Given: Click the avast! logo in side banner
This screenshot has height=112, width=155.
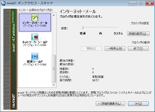Looking at the screenshot, I should tap(14, 101).
